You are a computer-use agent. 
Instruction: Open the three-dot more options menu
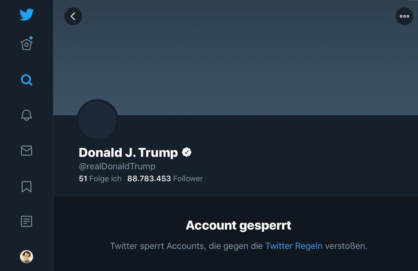[x=404, y=16]
